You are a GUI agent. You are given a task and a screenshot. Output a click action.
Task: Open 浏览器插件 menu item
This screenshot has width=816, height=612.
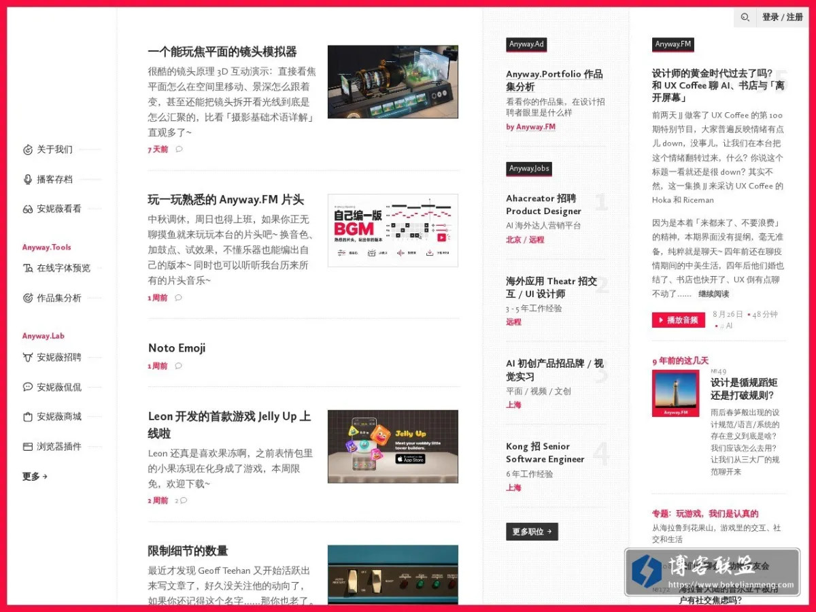pos(59,447)
